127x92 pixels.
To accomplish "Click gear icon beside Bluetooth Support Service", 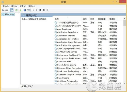I will coord(56,75).
